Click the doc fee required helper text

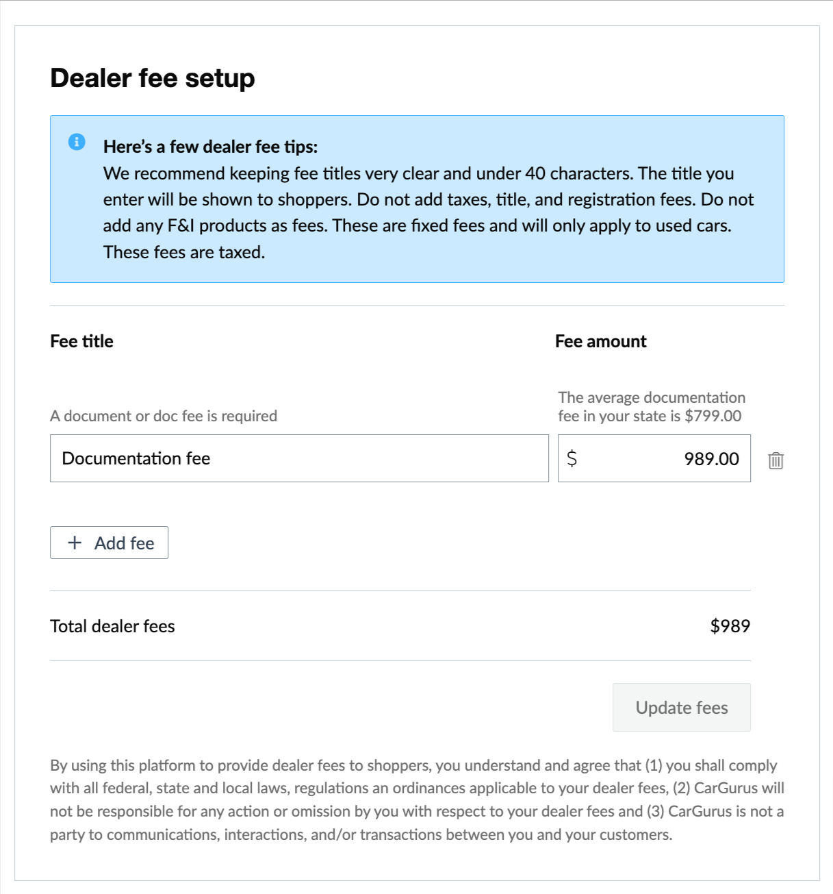point(164,415)
